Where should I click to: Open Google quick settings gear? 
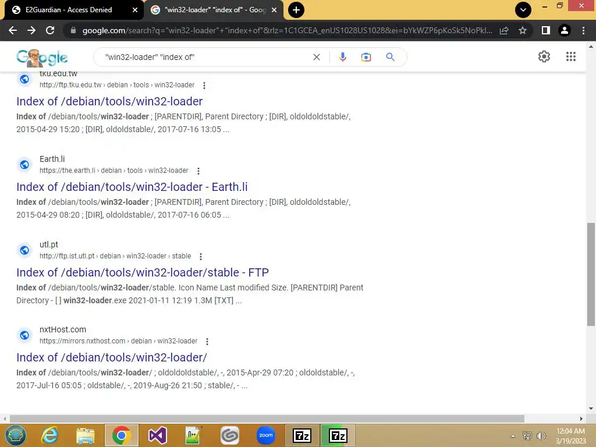point(544,56)
